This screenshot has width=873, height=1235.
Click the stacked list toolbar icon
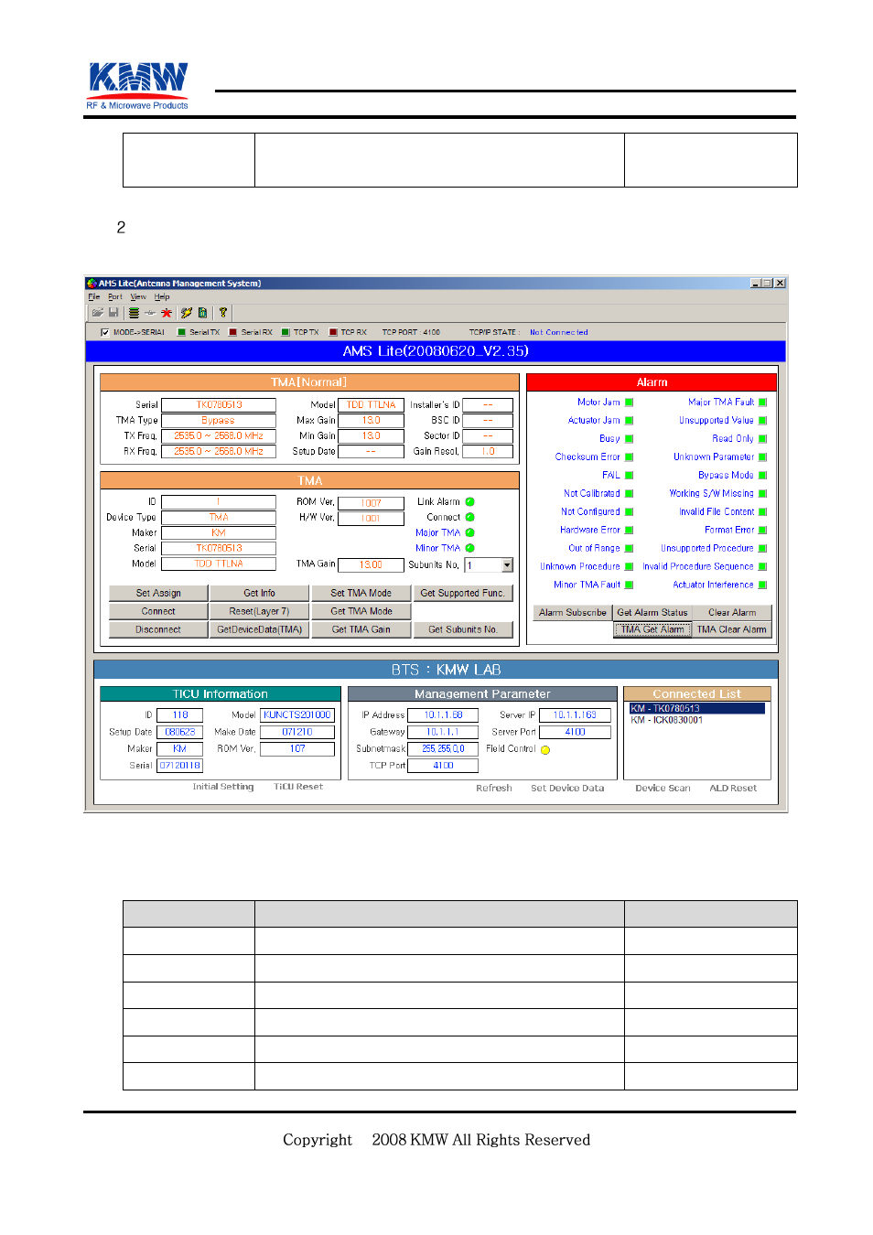[x=134, y=313]
